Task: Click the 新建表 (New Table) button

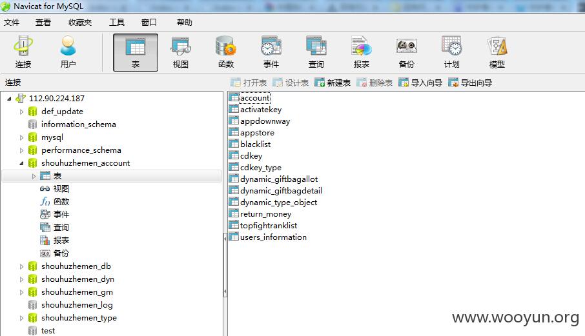Action: tap(333, 83)
